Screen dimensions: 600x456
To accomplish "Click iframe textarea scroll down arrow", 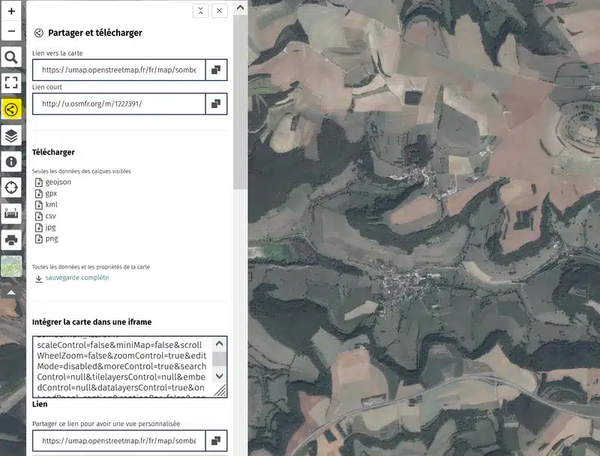I will pyautogui.click(x=219, y=376).
